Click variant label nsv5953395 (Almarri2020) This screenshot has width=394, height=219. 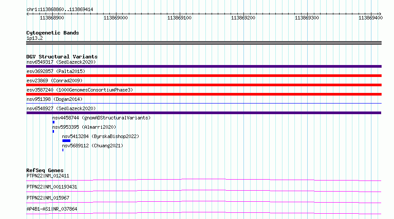84,127
